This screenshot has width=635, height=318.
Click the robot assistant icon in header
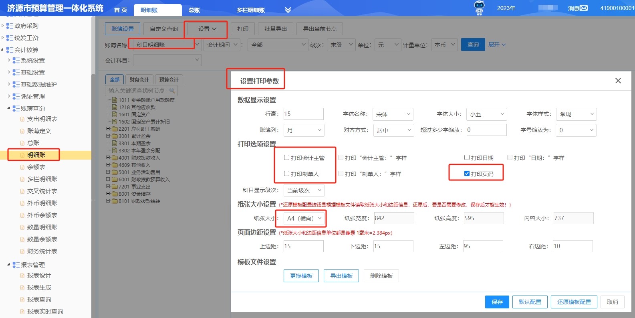click(479, 8)
